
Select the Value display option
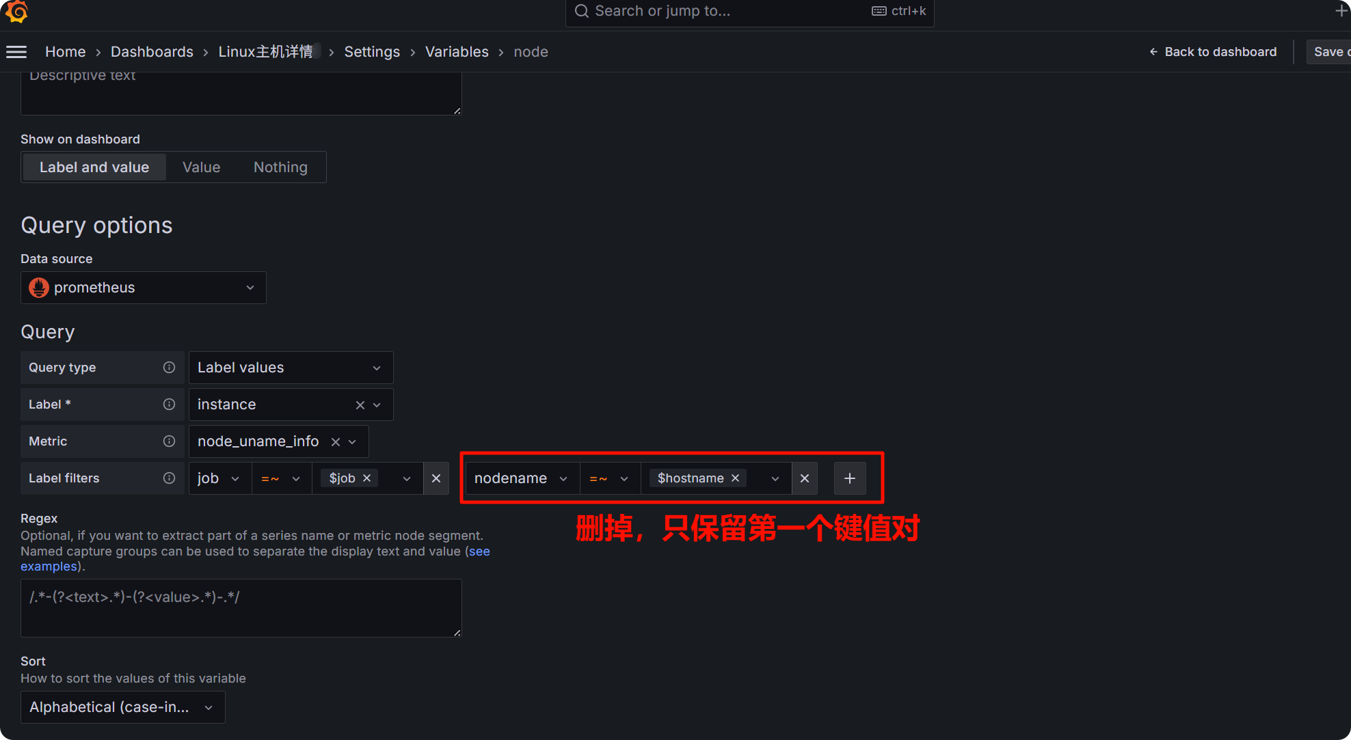coord(201,167)
